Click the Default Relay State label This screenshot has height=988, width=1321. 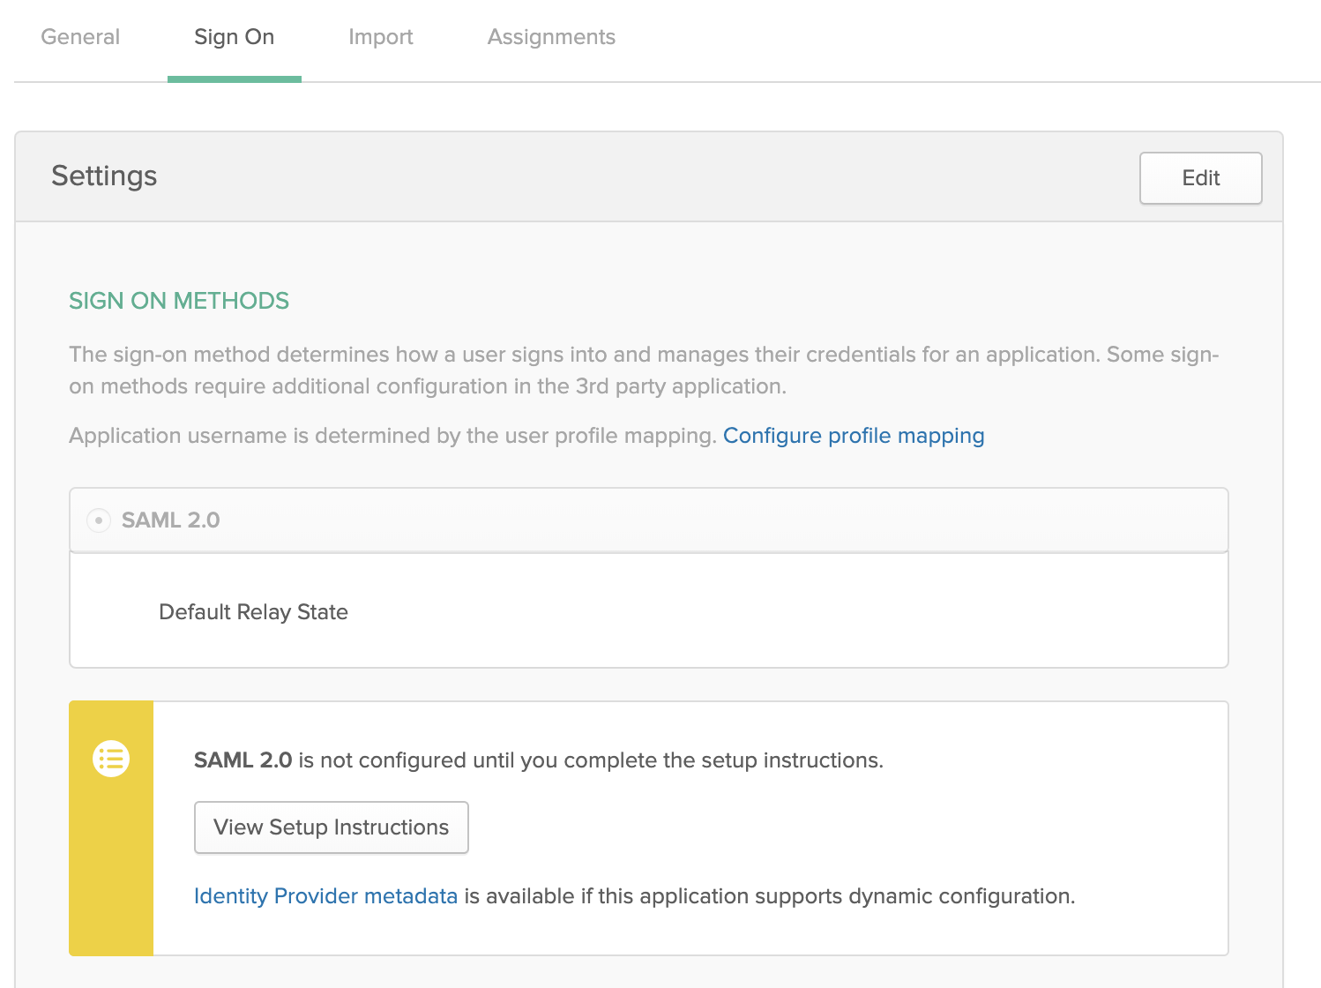coord(253,612)
